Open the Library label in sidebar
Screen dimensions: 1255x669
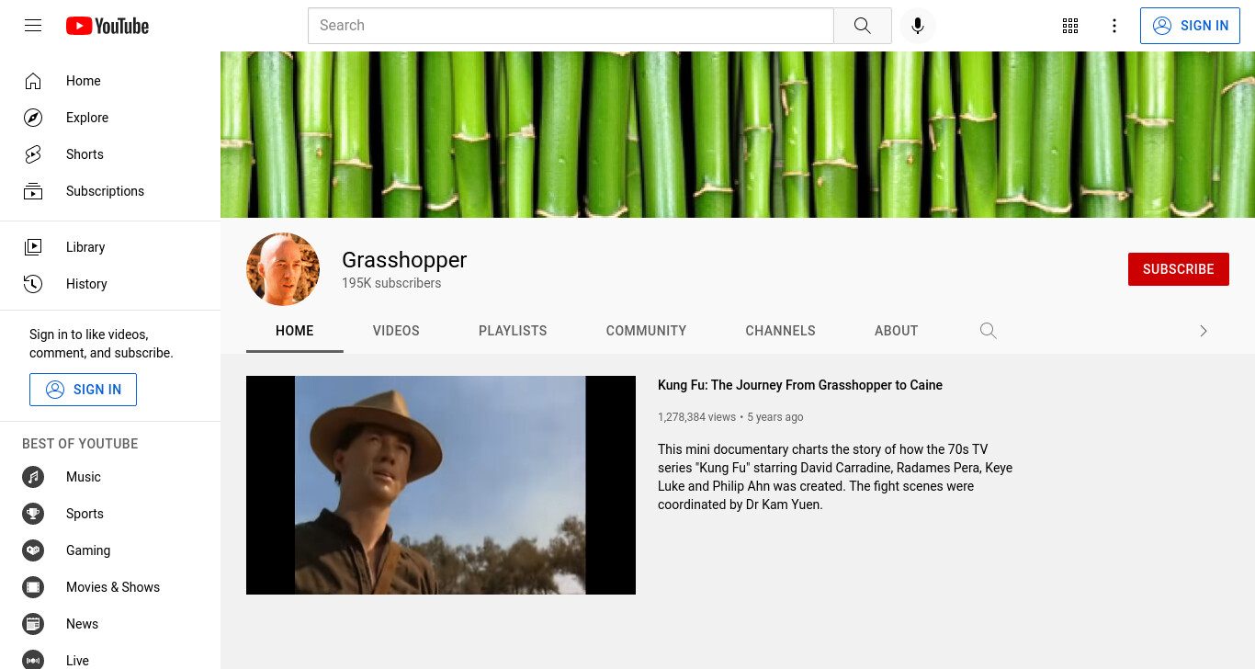(85, 247)
